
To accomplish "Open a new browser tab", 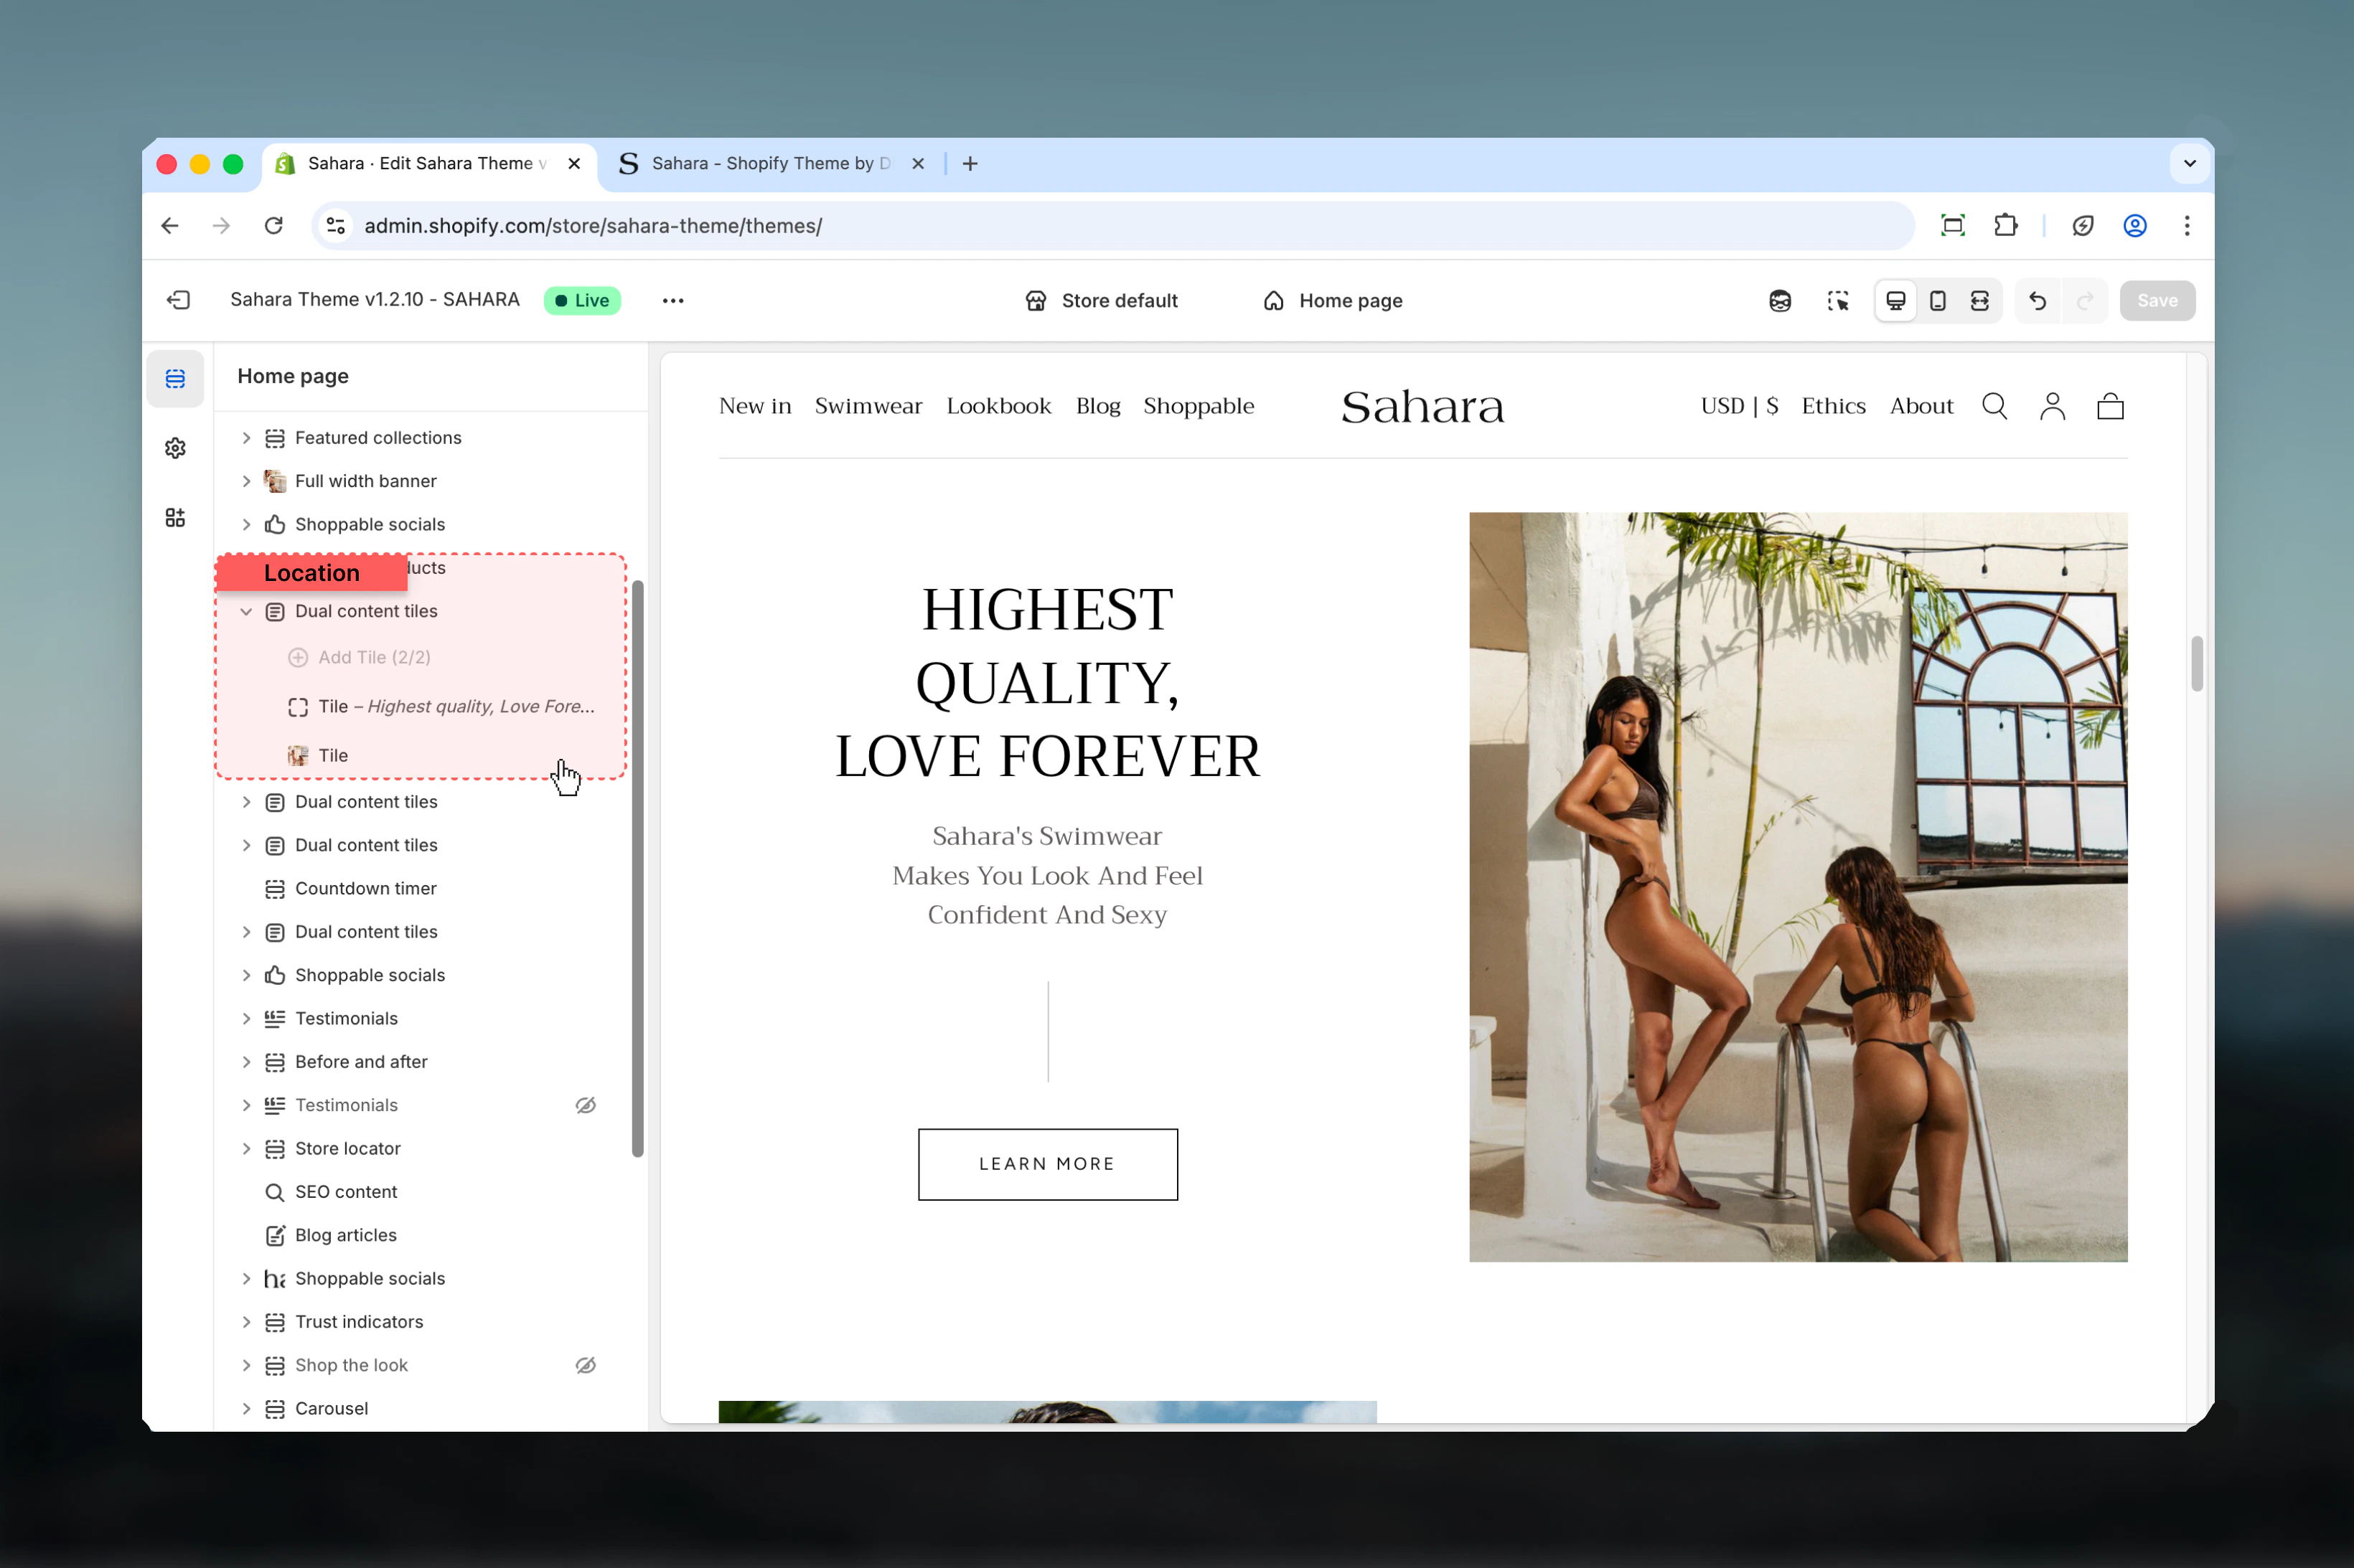I will [970, 164].
